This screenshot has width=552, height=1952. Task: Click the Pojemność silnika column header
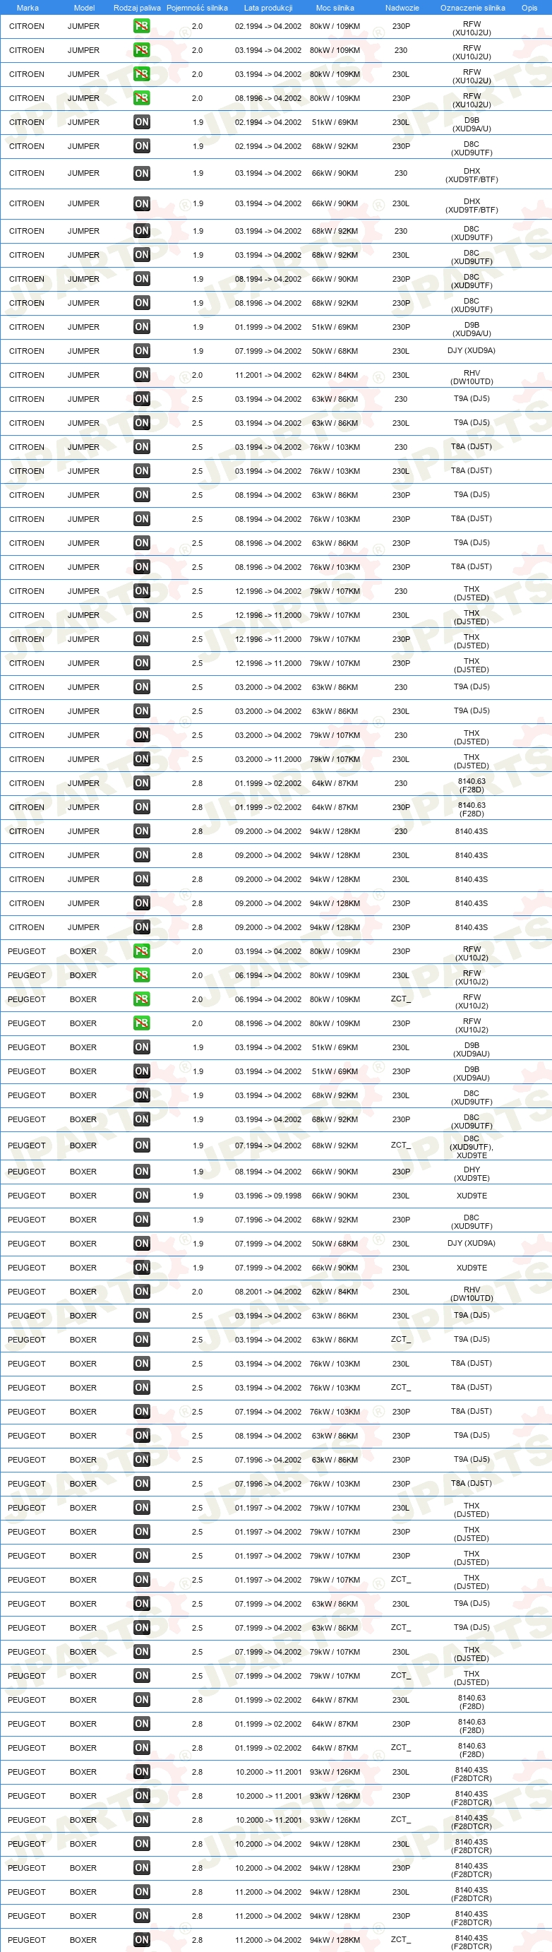pos(197,8)
